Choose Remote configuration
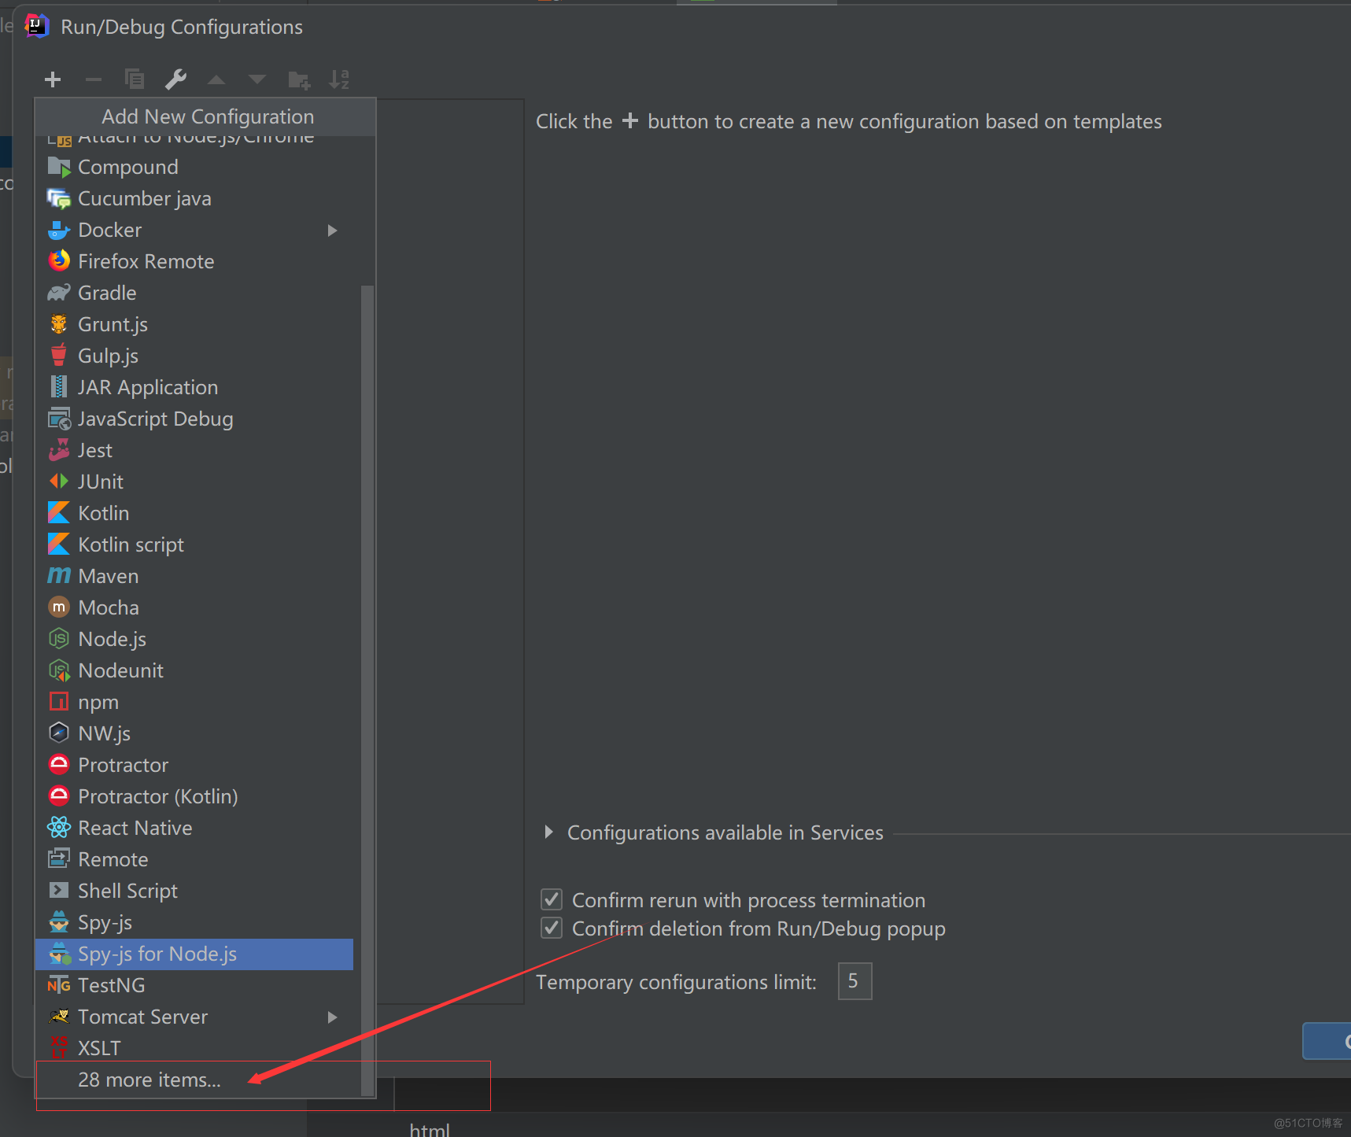This screenshot has height=1137, width=1351. pyautogui.click(x=194, y=859)
